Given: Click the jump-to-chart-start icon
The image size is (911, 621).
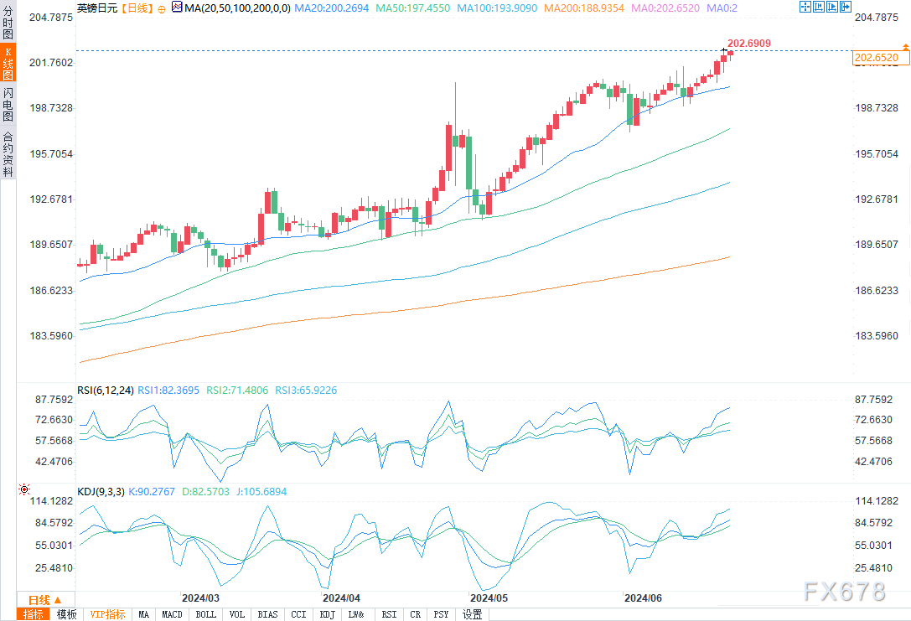Looking at the screenshot, I should (x=819, y=7).
